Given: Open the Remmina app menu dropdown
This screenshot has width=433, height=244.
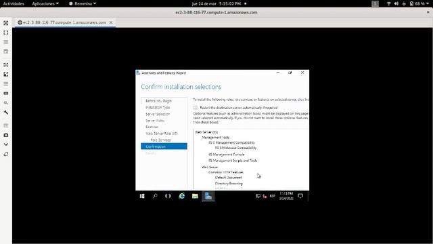Looking at the screenshot, I should [83, 3].
